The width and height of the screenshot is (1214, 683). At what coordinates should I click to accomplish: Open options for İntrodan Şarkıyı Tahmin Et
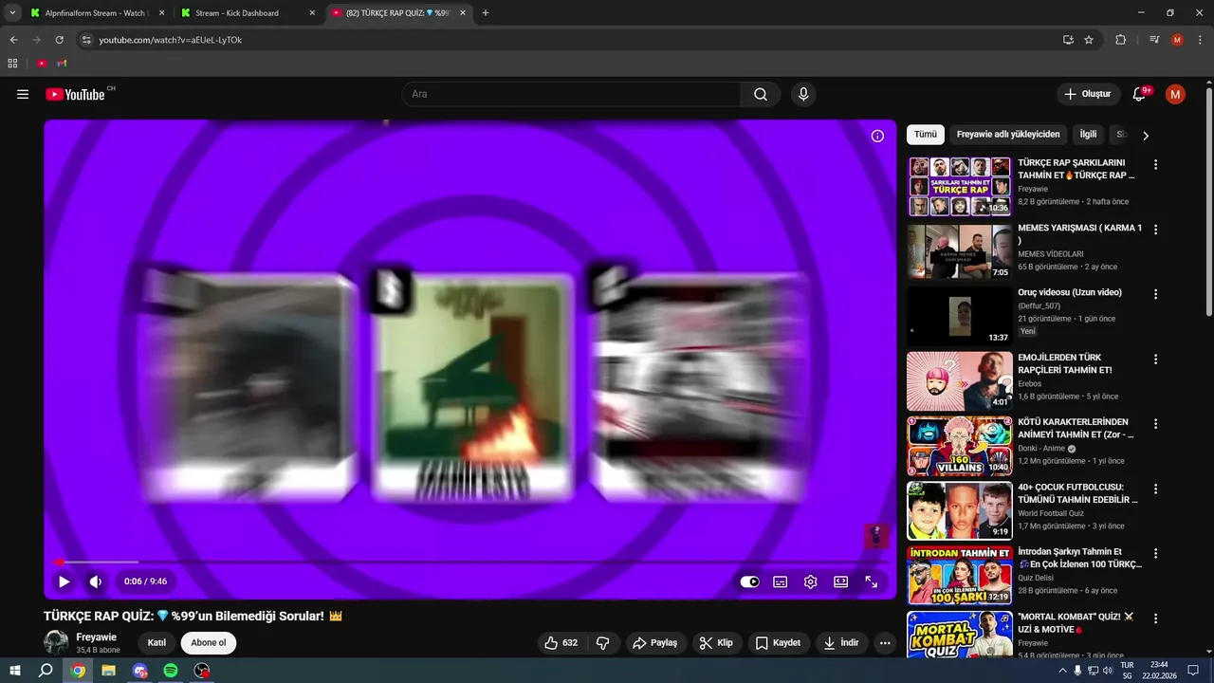(1155, 553)
